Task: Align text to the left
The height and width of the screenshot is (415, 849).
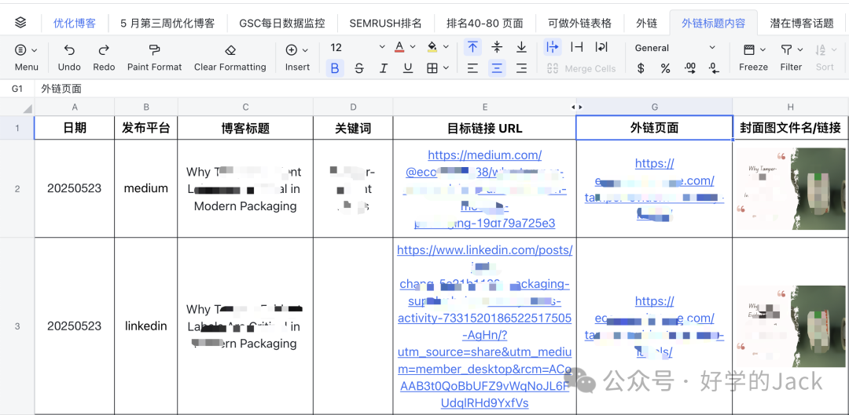Action: click(472, 68)
